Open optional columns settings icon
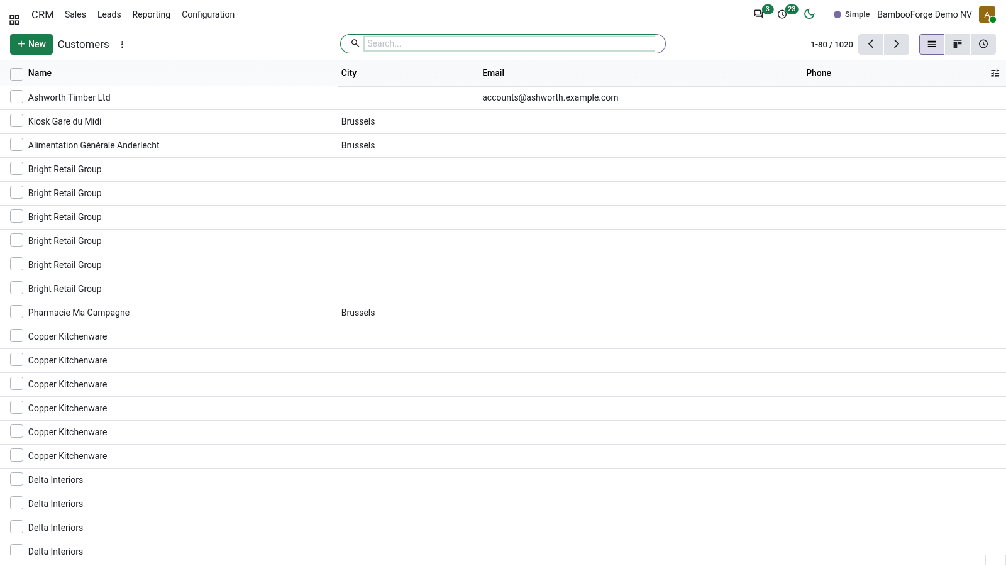This screenshot has width=1006, height=566. 995,74
